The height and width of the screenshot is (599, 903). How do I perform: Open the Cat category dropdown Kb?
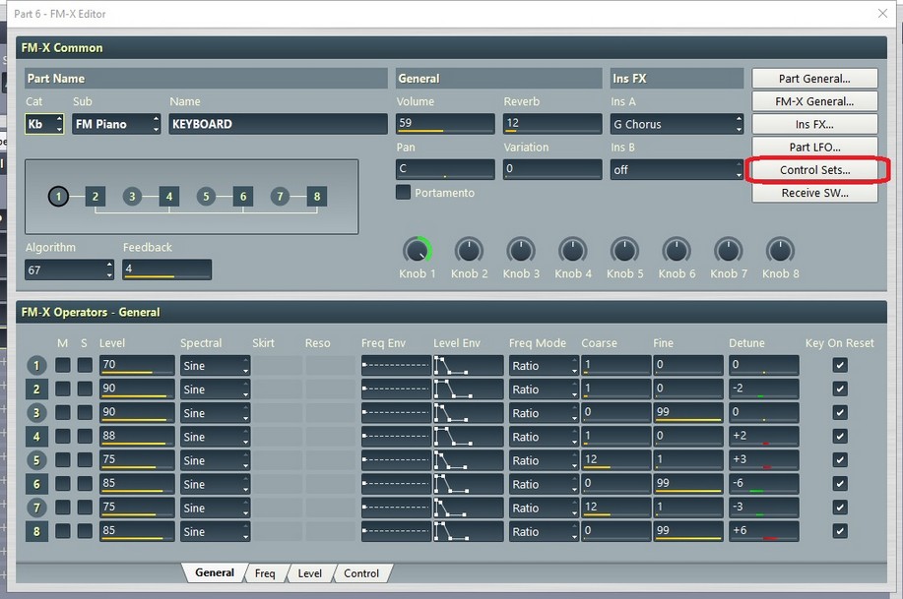click(x=44, y=124)
